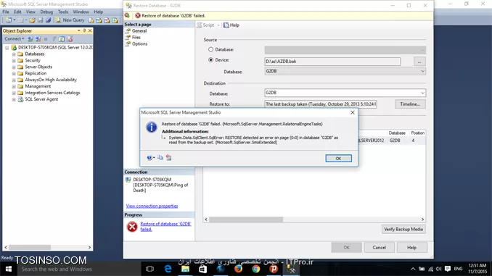Click the device path D:\az\AZDB.bak field
This screenshot has width=492, height=276.
(332, 62)
